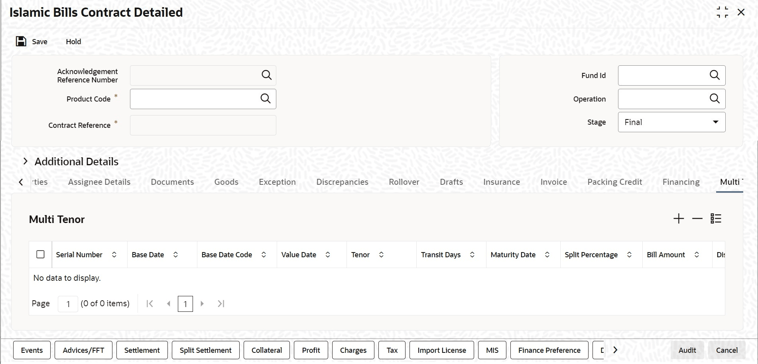Sort by Transit Days column
Screen dimensions: 758x364
[x=472, y=254]
